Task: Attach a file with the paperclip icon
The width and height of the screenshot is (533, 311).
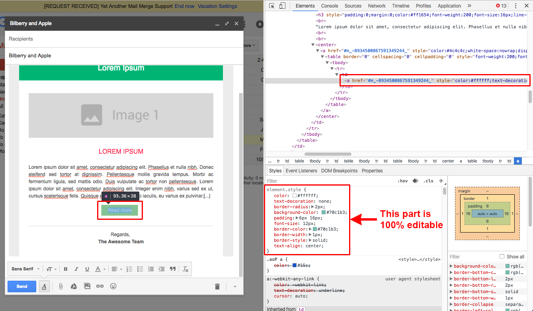Action: (x=61, y=286)
